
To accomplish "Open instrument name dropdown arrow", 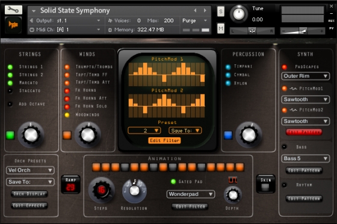I will 34,10.
